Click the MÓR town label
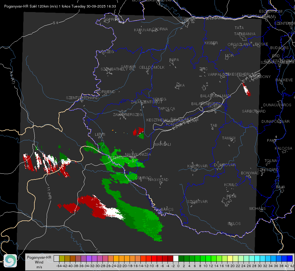Viewport: 295px width, 271px height. pos(230,55)
